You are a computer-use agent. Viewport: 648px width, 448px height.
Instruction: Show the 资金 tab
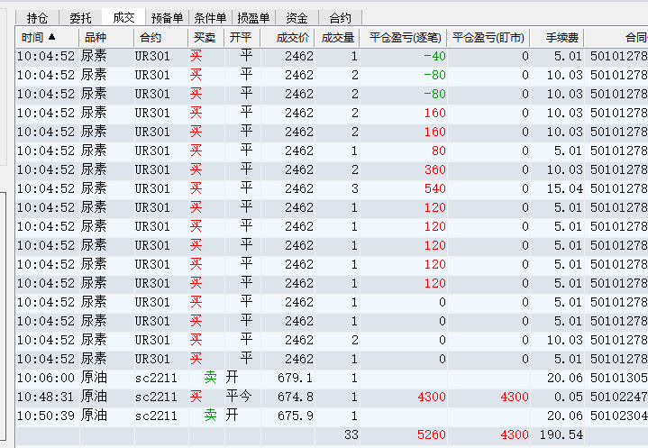pos(297,17)
